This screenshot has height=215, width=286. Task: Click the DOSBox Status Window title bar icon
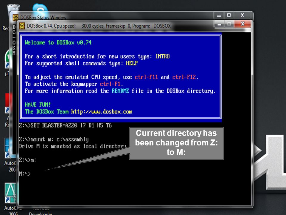pyautogui.click(x=15, y=18)
